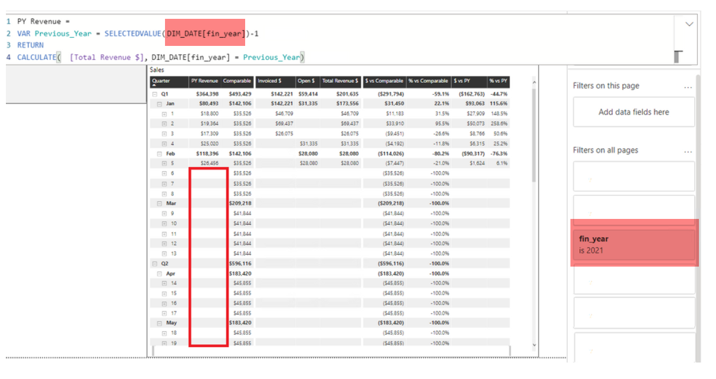Collapse the Q1 quarter row

154,94
